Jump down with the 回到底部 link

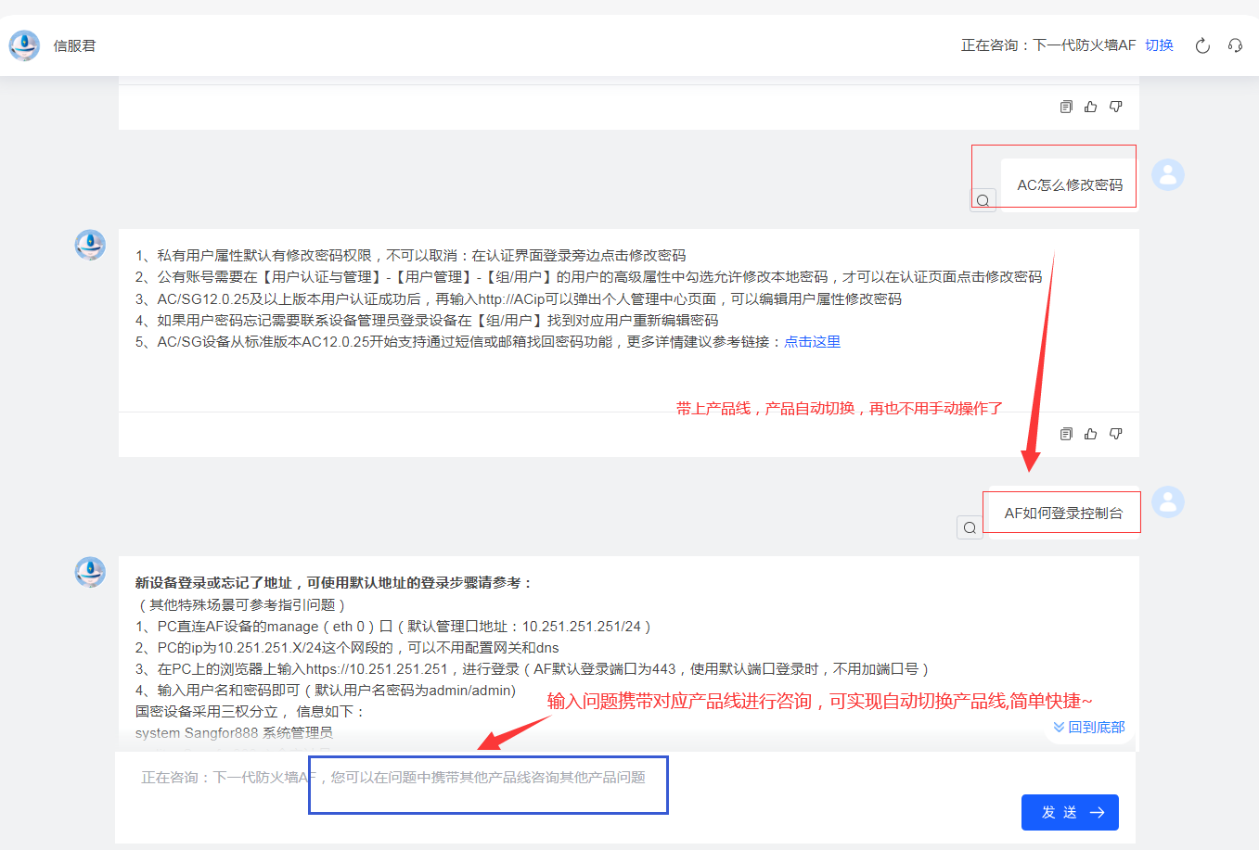point(1089,727)
